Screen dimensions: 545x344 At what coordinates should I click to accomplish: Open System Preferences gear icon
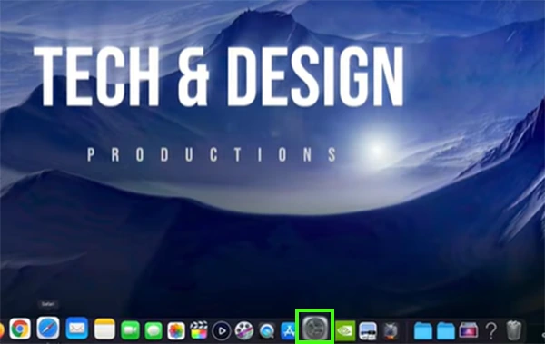tap(315, 328)
